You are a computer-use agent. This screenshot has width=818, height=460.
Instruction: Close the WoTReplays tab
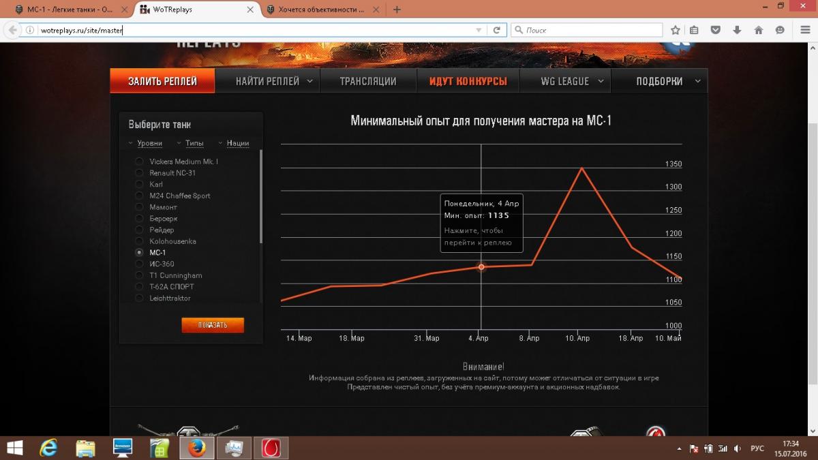pyautogui.click(x=249, y=10)
